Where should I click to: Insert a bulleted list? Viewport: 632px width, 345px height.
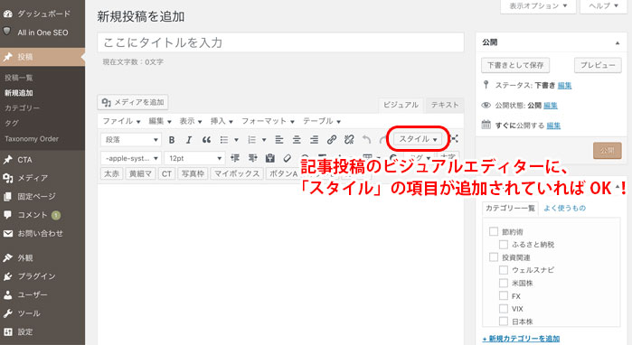click(224, 140)
